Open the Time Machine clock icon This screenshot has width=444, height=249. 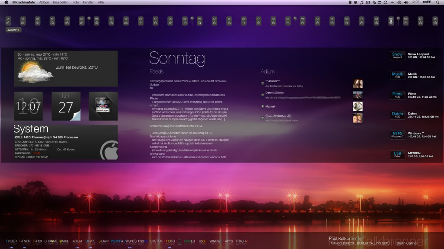pos(399,2)
